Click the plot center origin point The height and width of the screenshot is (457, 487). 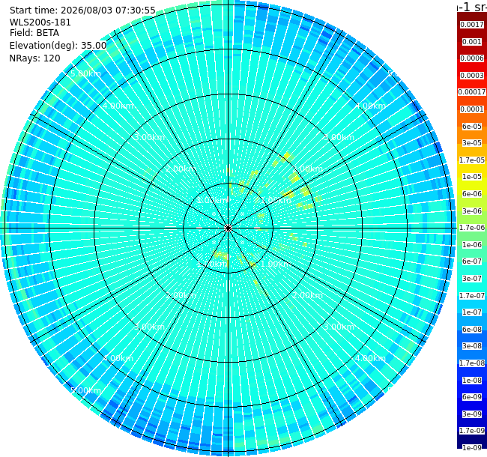(229, 228)
